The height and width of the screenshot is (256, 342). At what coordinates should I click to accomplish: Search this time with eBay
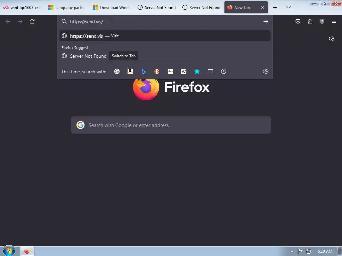click(x=170, y=71)
